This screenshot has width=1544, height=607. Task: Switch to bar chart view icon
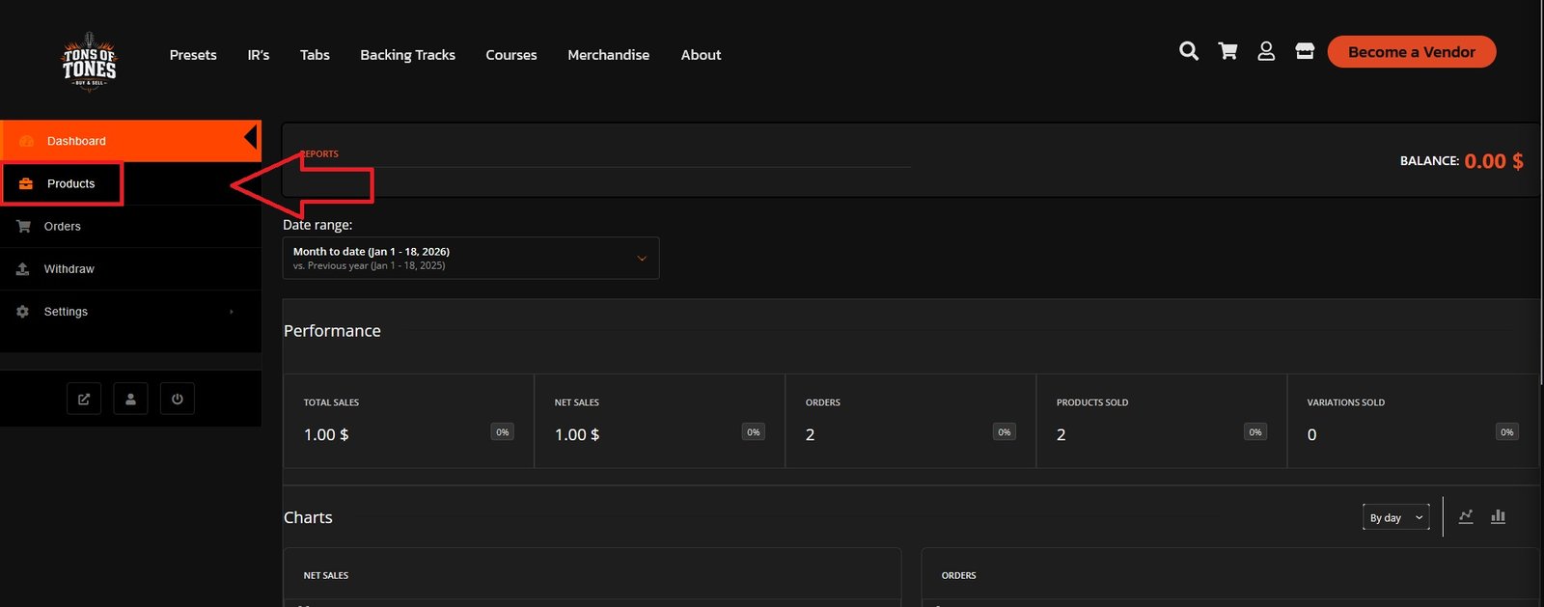[1498, 516]
